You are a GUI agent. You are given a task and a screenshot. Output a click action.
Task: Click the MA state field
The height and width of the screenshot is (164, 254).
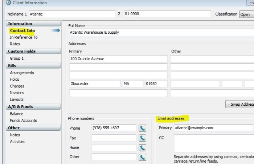pyautogui.click(x=133, y=84)
